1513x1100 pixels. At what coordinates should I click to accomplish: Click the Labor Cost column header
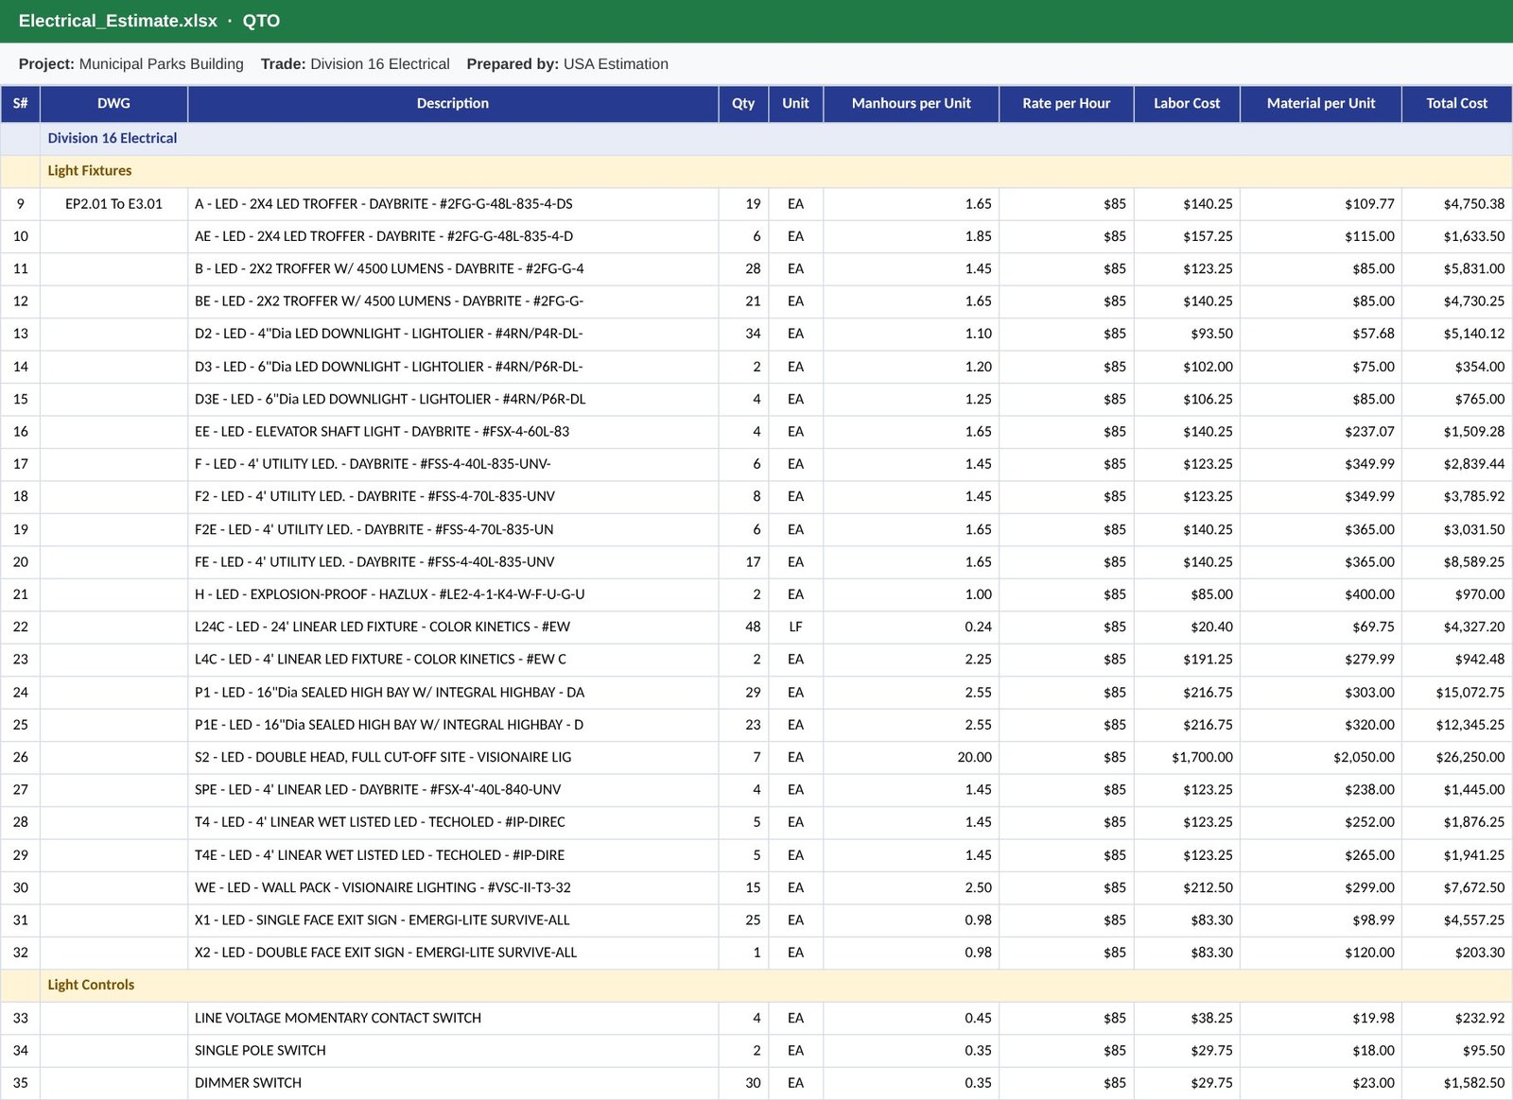1187,104
